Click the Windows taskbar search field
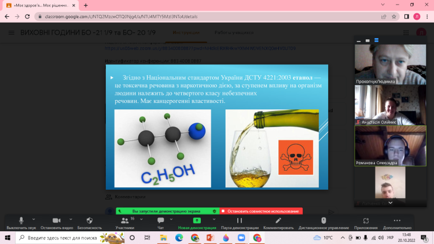 [64, 238]
